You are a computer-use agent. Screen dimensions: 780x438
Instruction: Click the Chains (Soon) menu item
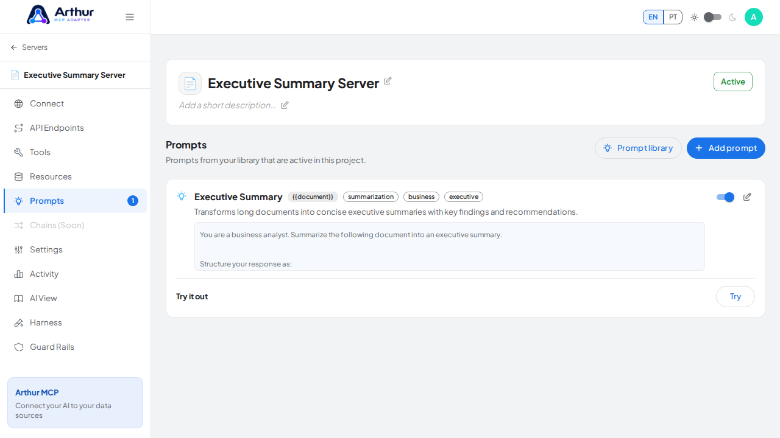tap(75, 225)
